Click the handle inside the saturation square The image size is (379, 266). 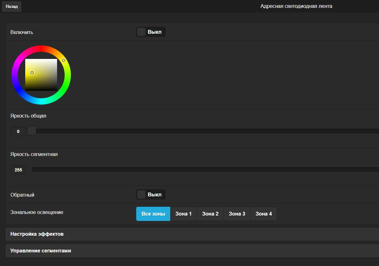32,73
